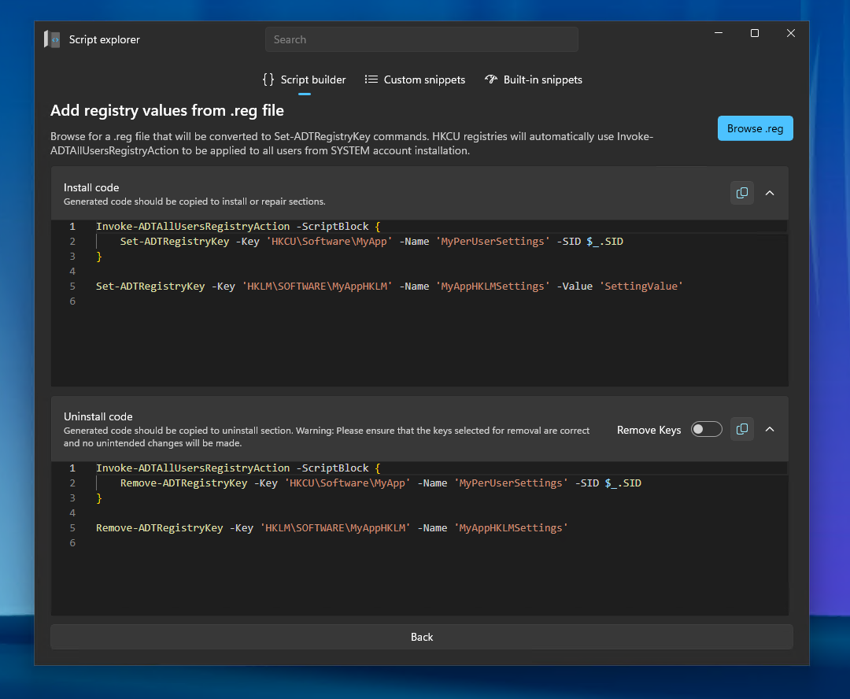Collapse the Install code section
Screen dimensions: 850x699
(770, 193)
